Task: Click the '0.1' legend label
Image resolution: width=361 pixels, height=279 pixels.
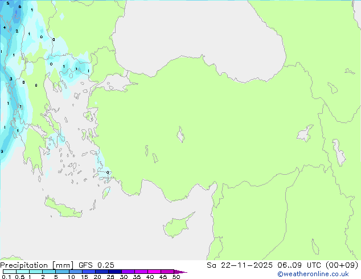Action: coord(6,277)
